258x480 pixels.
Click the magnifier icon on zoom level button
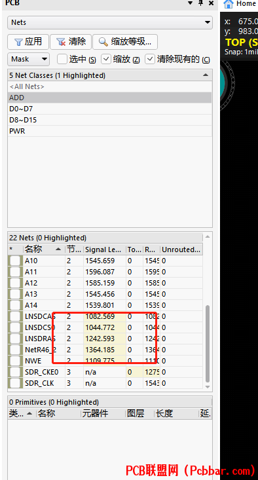point(103,42)
